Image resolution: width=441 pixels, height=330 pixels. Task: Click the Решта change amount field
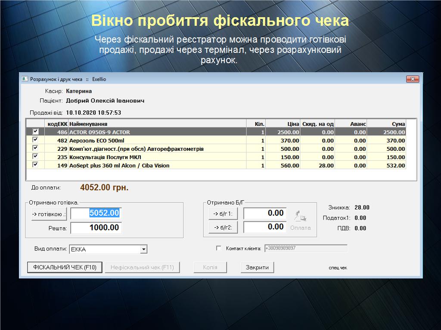pyautogui.click(x=96, y=228)
